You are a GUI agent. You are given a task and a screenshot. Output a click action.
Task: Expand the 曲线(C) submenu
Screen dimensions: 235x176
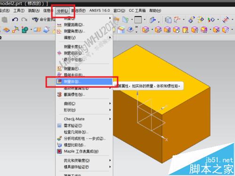84,104
